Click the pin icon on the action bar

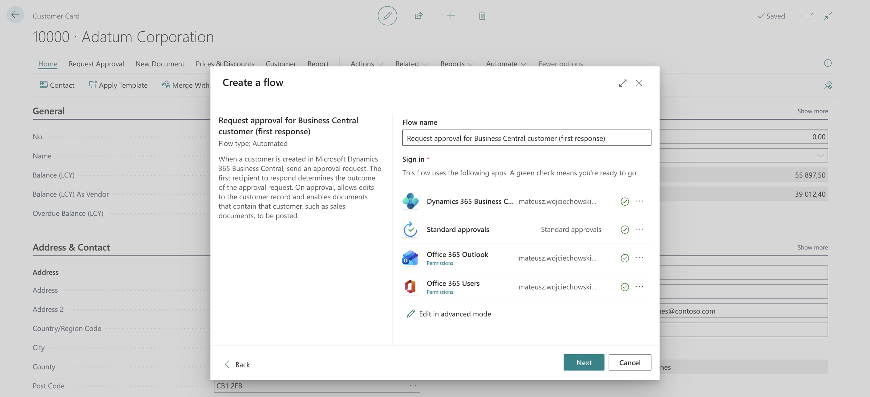point(828,85)
